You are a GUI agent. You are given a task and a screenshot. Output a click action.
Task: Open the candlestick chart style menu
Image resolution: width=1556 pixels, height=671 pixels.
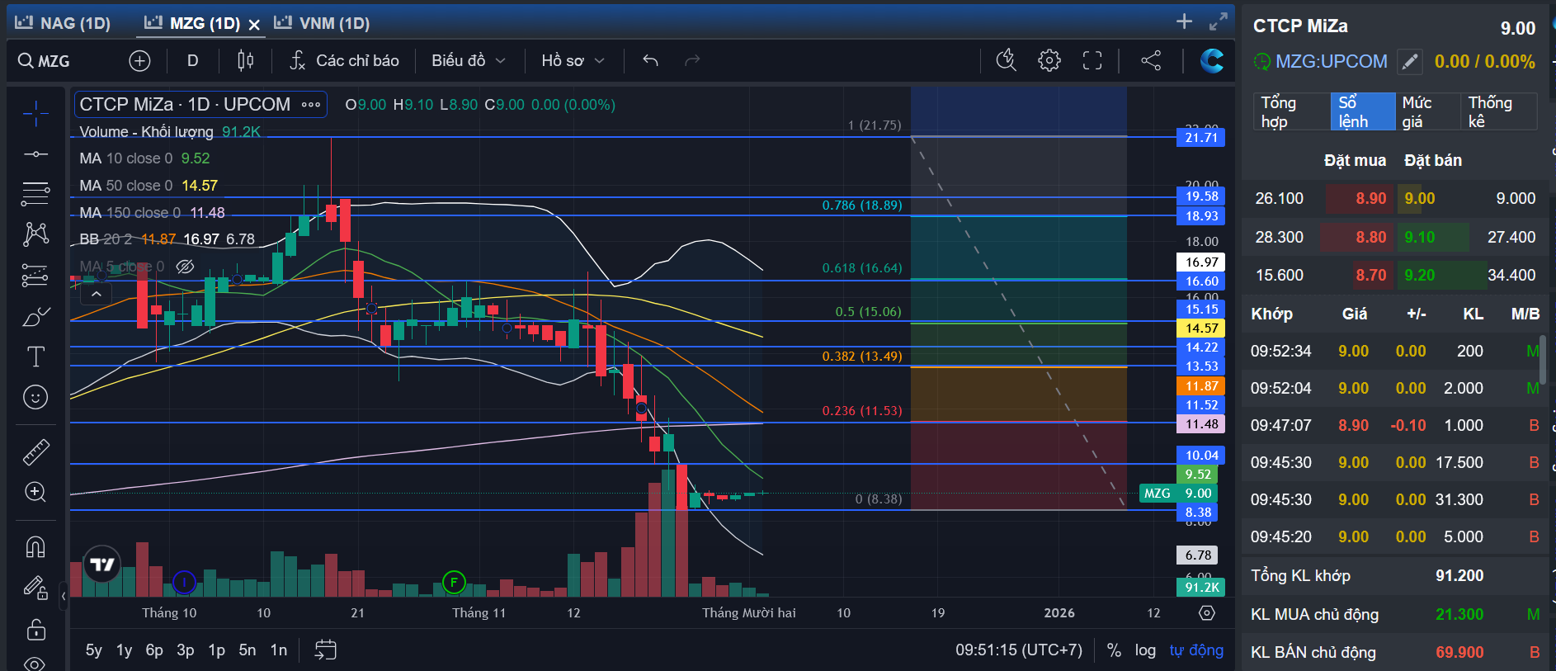click(245, 60)
